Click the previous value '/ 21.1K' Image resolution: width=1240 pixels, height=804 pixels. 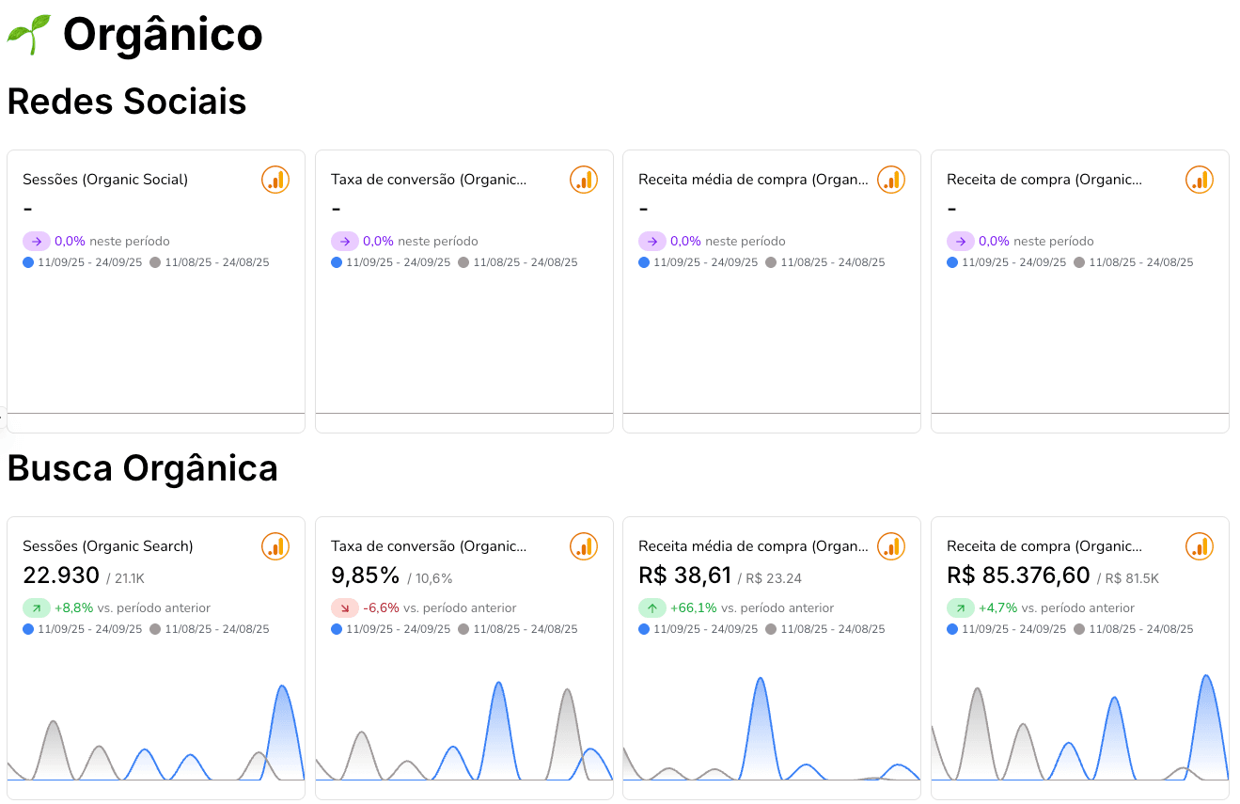125,578
